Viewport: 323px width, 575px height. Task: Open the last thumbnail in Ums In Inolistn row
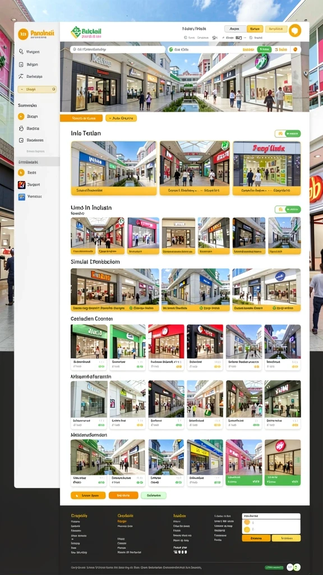click(284, 236)
